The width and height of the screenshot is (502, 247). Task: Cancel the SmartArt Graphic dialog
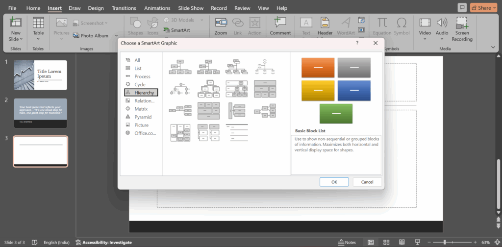367,182
